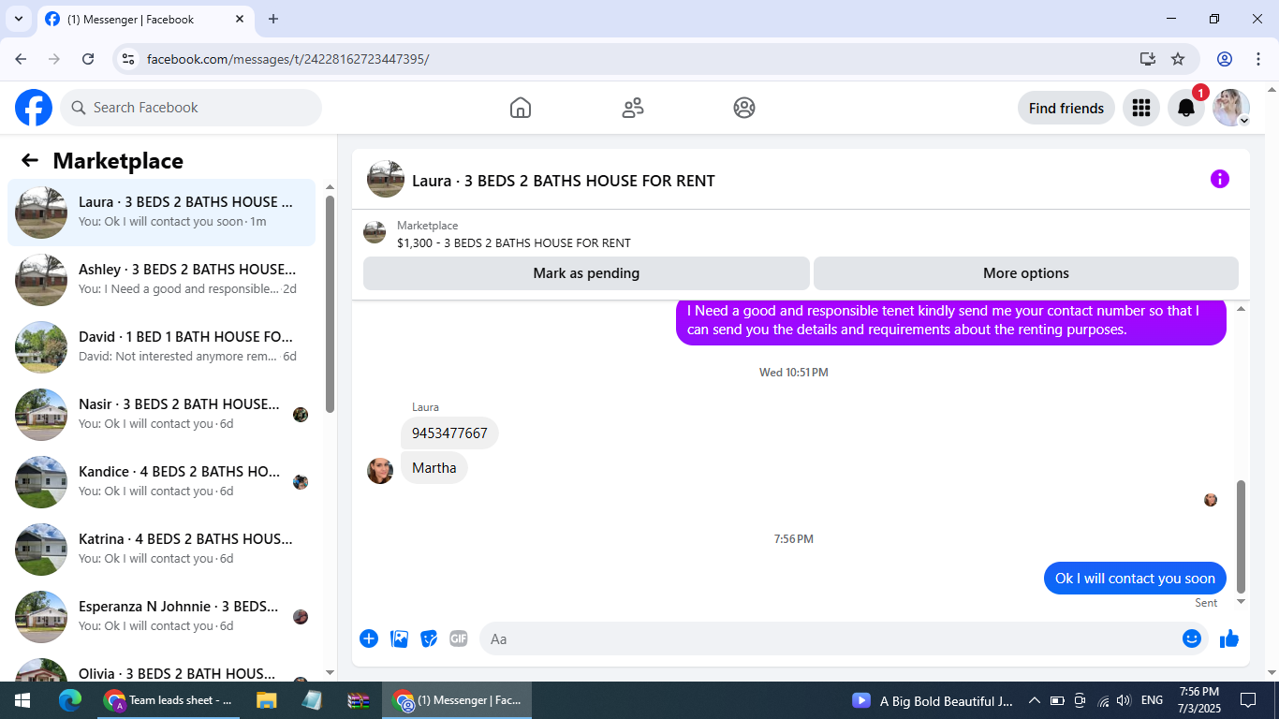Open more actions plus icon

[x=369, y=638]
